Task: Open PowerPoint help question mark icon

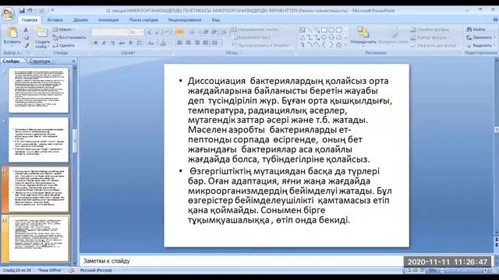Action: pyautogui.click(x=495, y=19)
